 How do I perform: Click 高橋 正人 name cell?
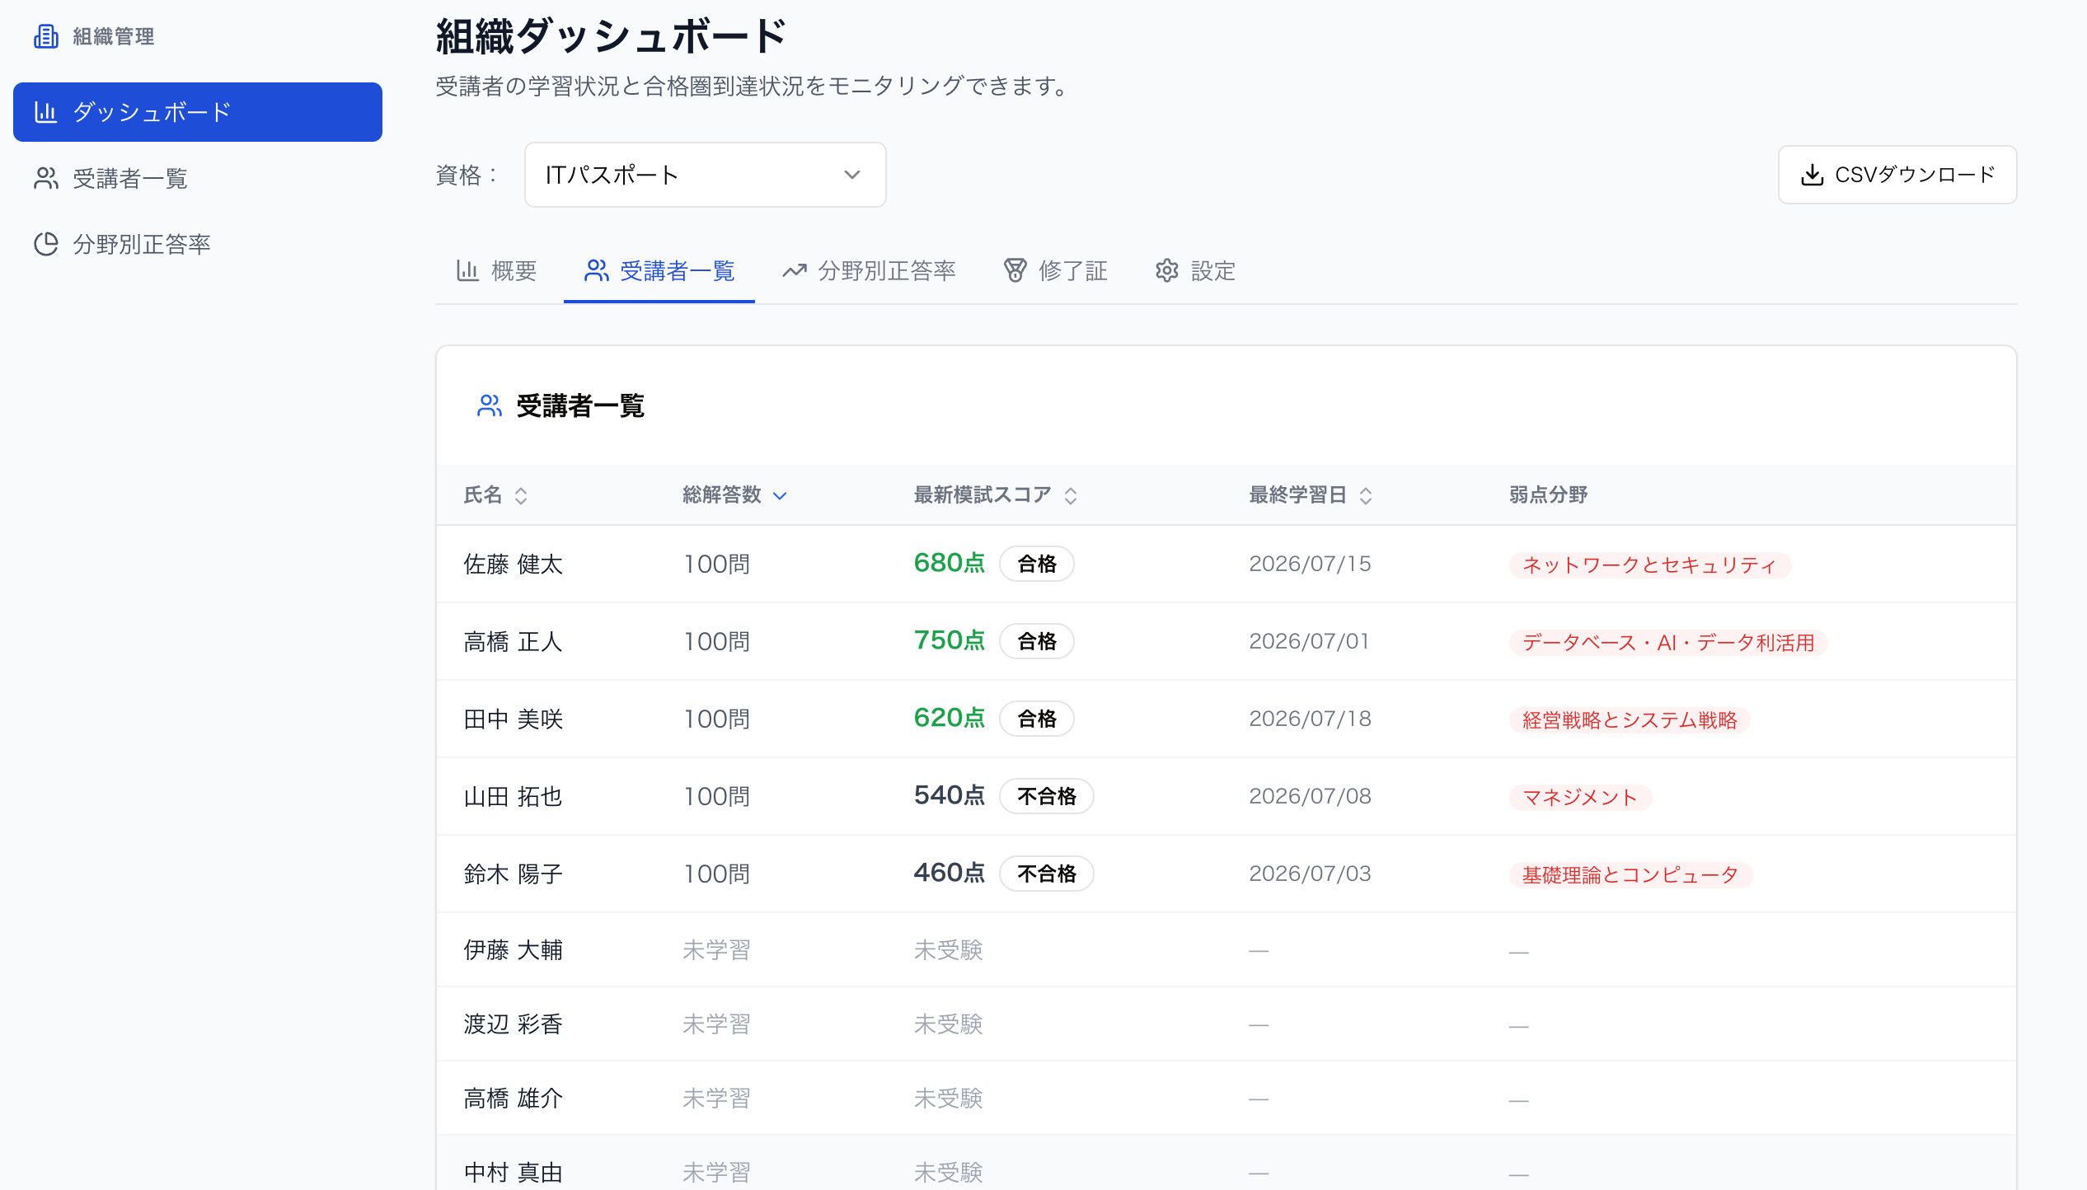click(x=513, y=641)
